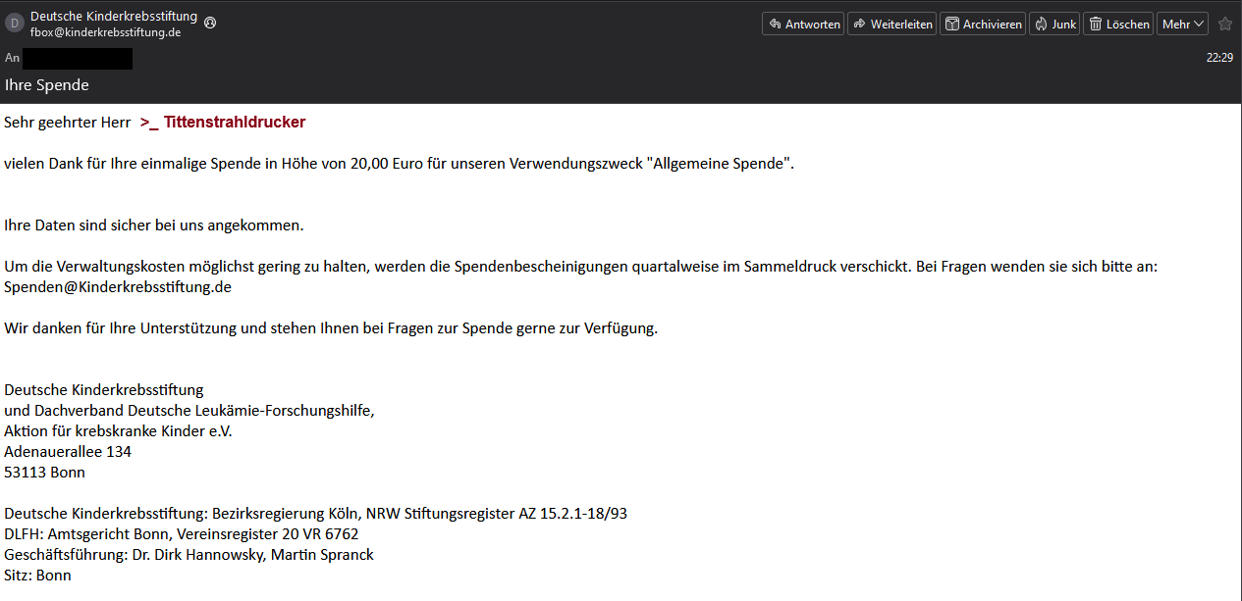The height and width of the screenshot is (601, 1242).
Task: Click the contact icon beside sender name
Action: [210, 22]
